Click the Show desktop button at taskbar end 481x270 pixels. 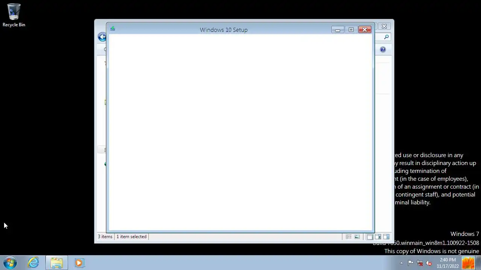478,263
